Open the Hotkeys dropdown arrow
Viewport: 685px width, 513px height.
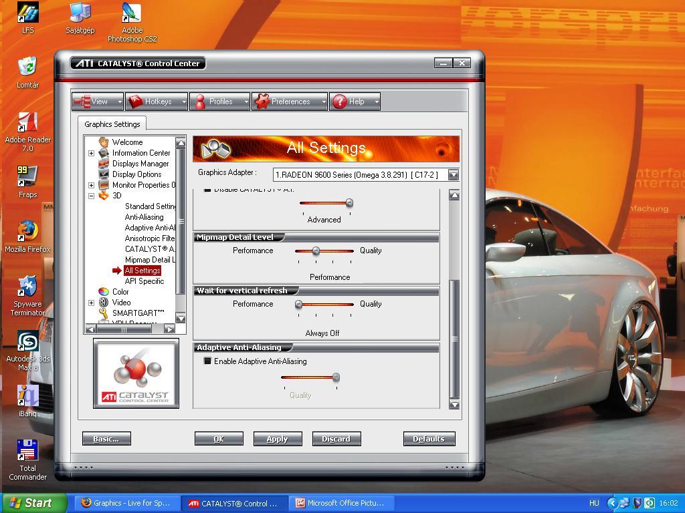point(184,102)
